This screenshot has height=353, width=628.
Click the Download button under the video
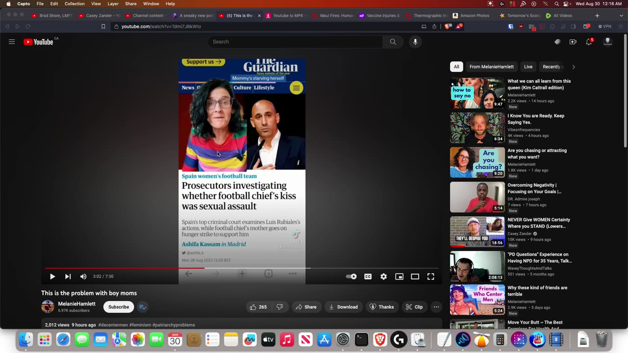tap(343, 307)
